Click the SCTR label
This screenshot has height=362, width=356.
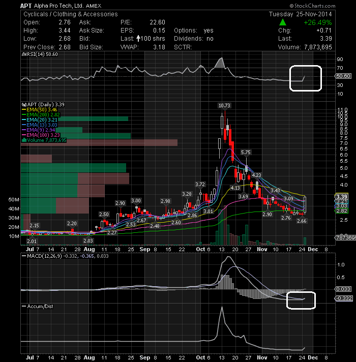click(183, 47)
